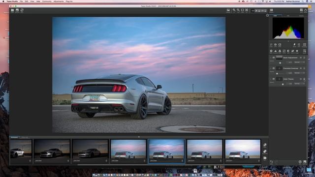Screen dimensions: 315x177
Task: Click the eye-shaped adjustment icon
Action: click(x=297, y=51)
